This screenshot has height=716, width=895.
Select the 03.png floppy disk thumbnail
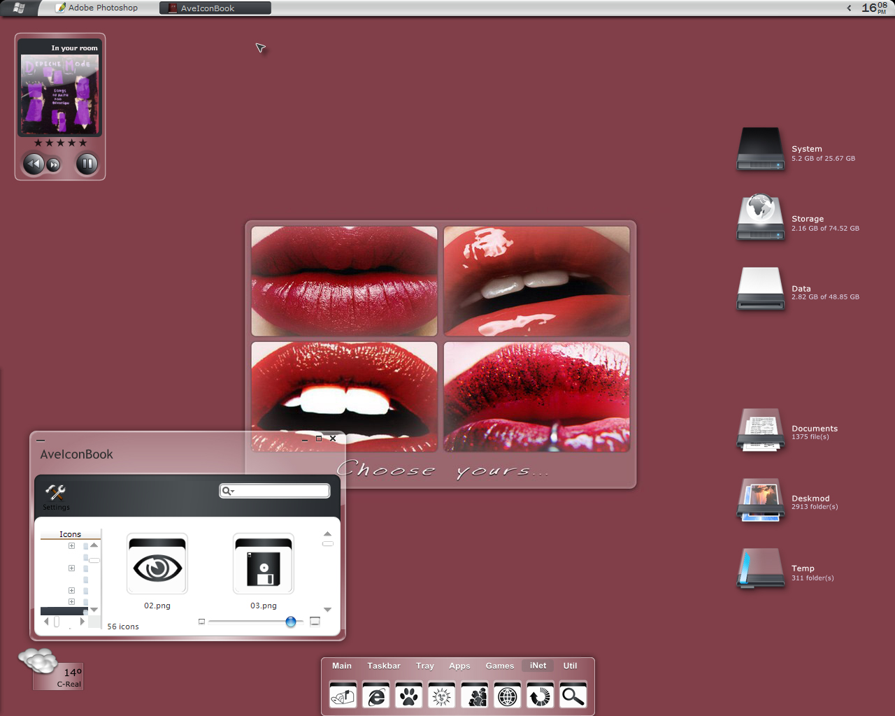click(264, 564)
